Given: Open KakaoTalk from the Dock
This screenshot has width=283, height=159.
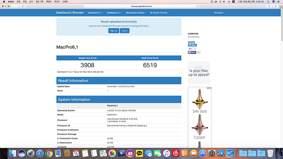Looking at the screenshot, I should pos(139,153).
